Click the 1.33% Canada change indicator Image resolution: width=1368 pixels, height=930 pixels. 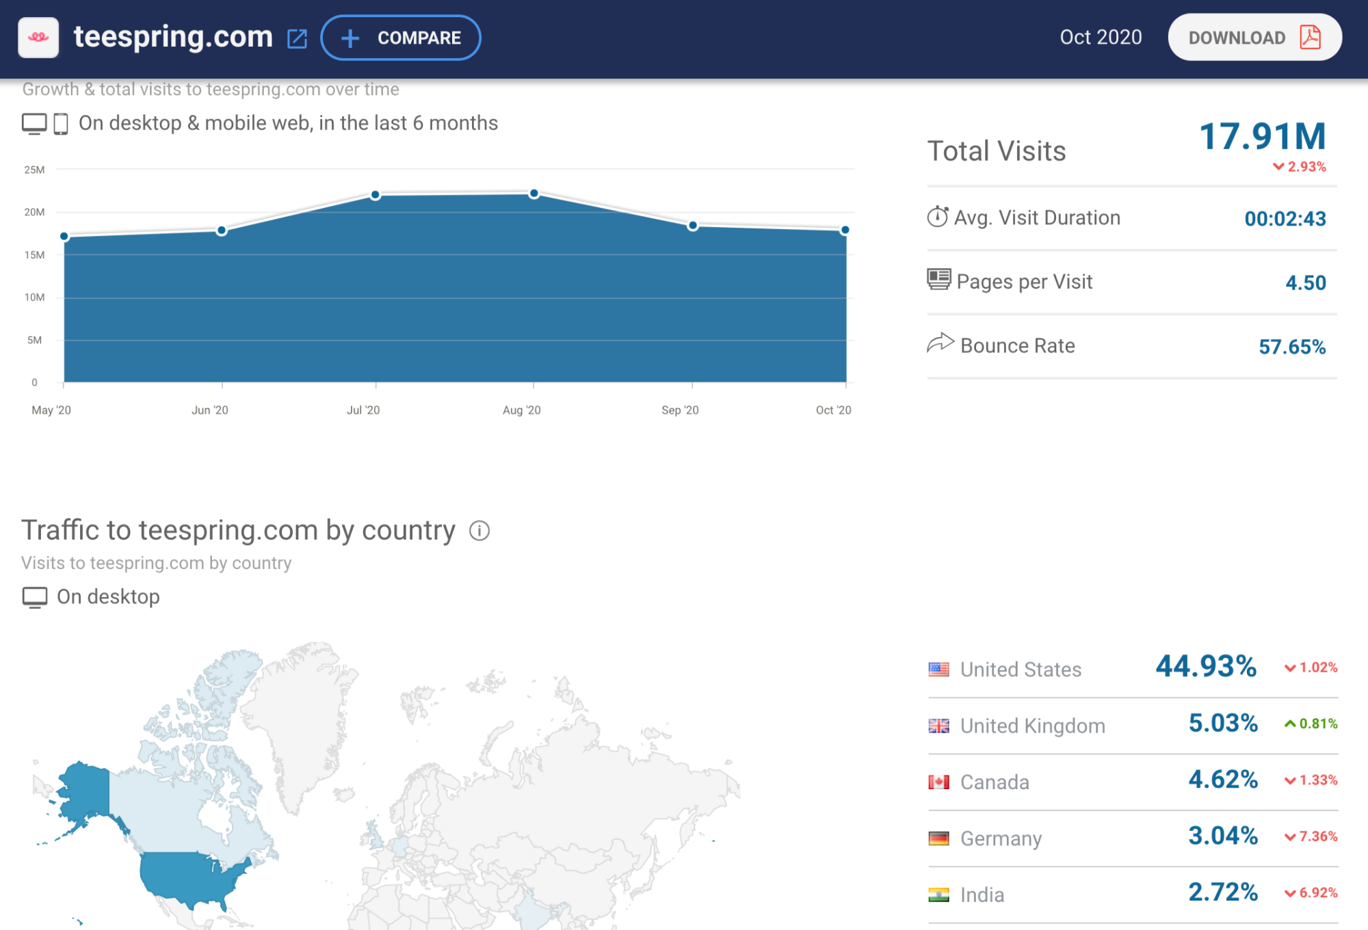tap(1311, 780)
